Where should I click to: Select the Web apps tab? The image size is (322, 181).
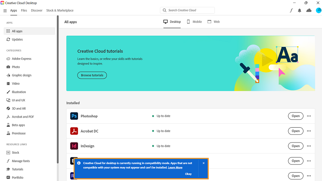[x=214, y=22]
